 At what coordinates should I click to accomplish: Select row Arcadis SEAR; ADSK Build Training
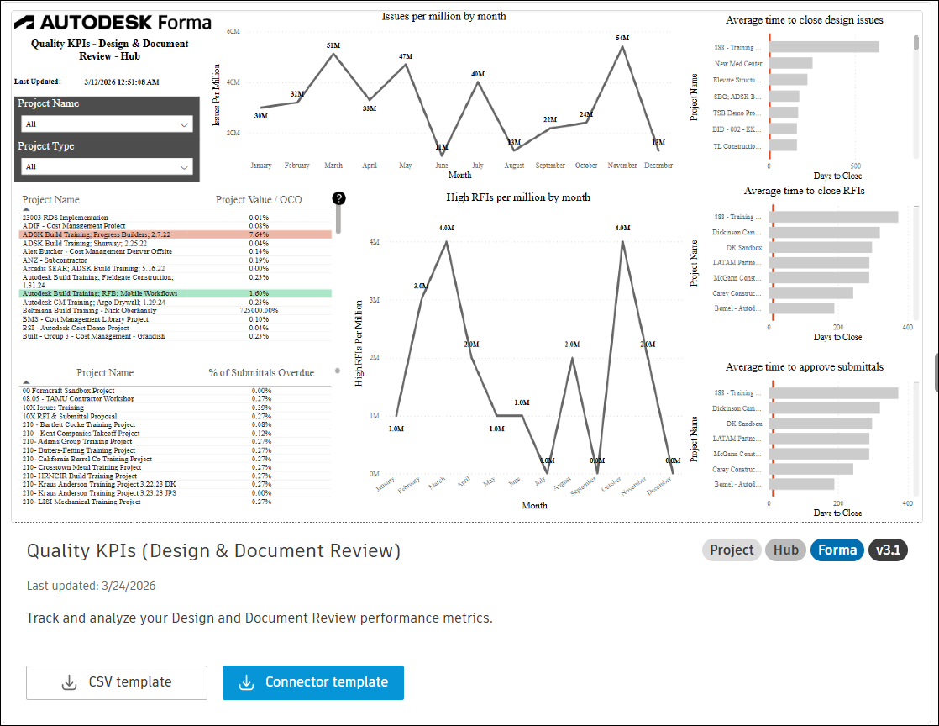pos(176,268)
